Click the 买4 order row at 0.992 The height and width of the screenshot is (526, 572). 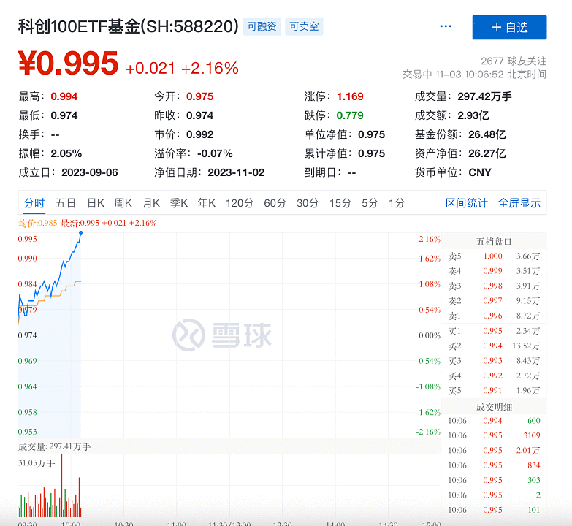coord(494,376)
